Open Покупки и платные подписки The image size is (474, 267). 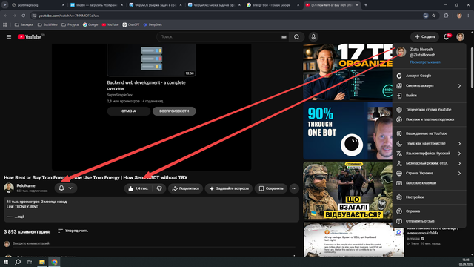pos(430,119)
